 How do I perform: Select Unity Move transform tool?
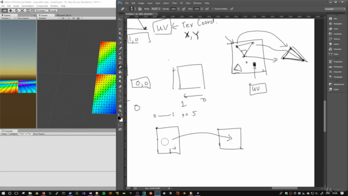tap(10, 10)
